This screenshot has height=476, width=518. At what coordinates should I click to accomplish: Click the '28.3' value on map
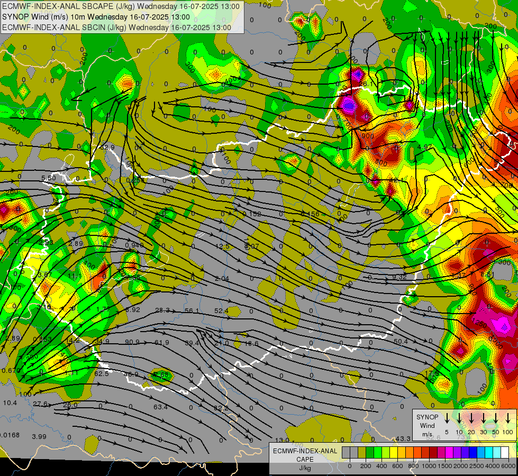click(162, 310)
